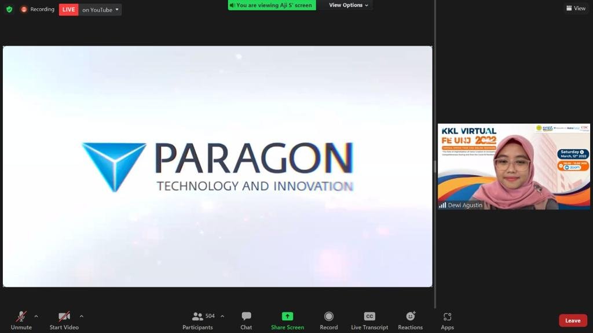Open the Apps panel
This screenshot has height=333, width=593.
[x=447, y=320]
